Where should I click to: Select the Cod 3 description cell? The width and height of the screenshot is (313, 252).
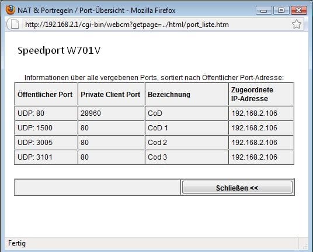click(x=187, y=157)
